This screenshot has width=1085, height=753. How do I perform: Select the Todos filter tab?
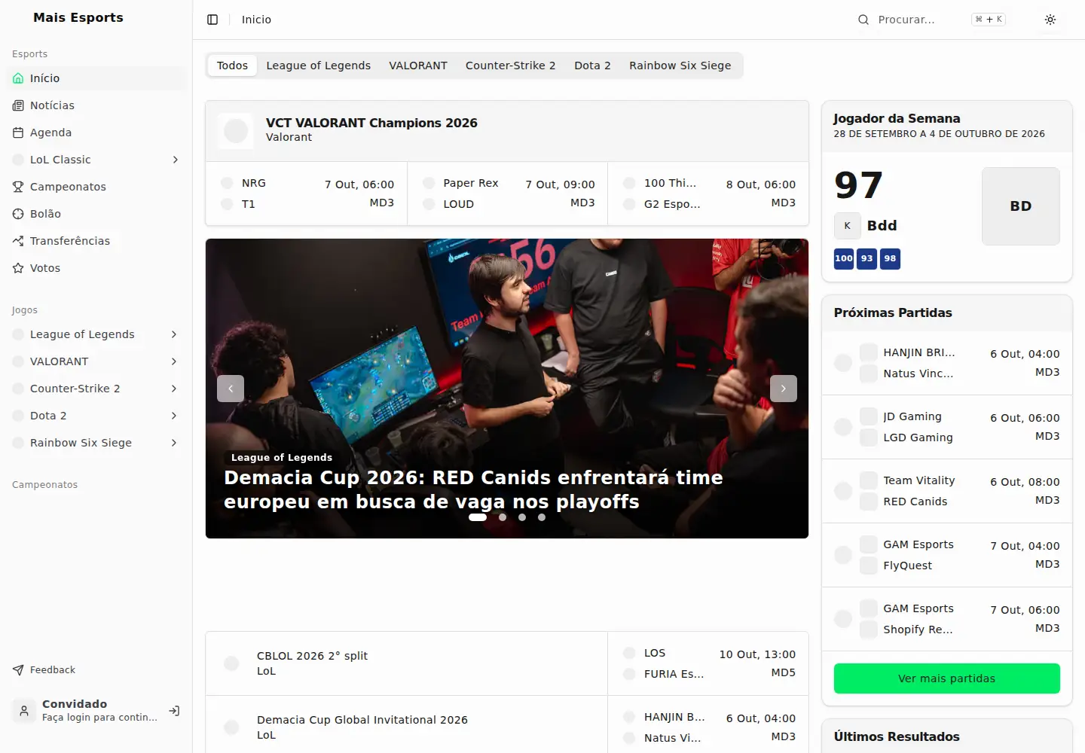tap(232, 66)
